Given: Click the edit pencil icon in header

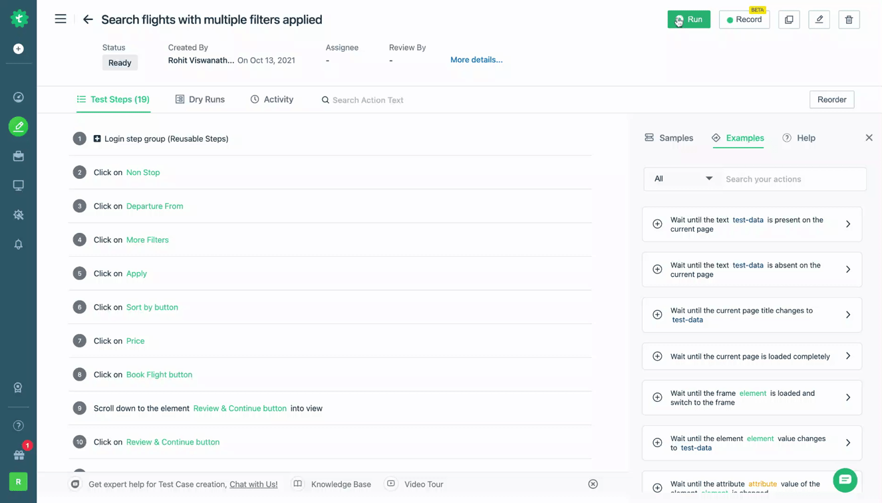Looking at the screenshot, I should [819, 19].
